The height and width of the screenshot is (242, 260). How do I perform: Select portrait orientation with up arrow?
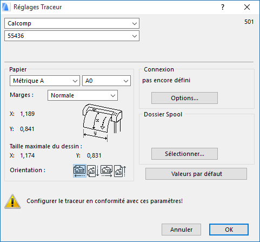click(120, 171)
